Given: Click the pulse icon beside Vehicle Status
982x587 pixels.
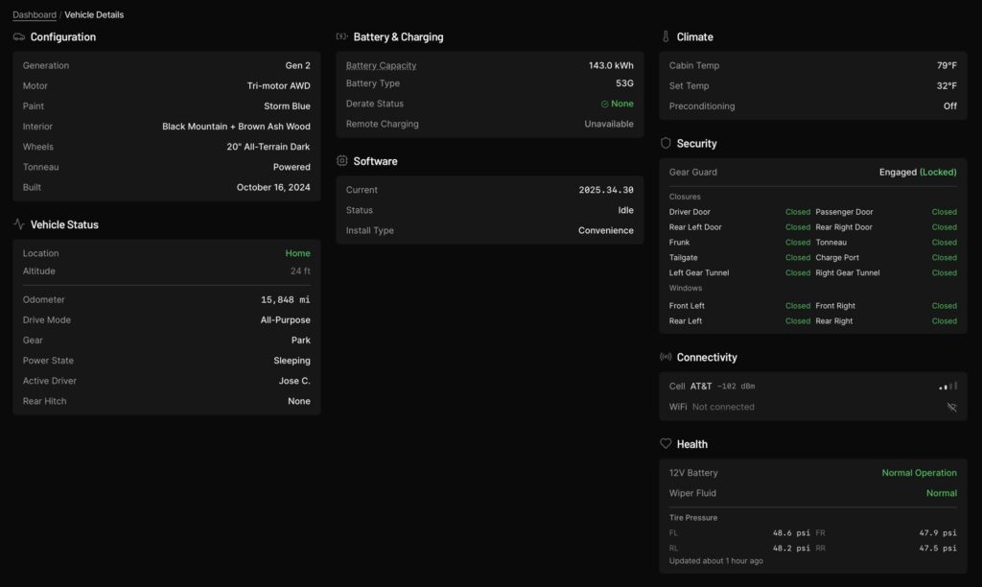Looking at the screenshot, I should [x=19, y=224].
